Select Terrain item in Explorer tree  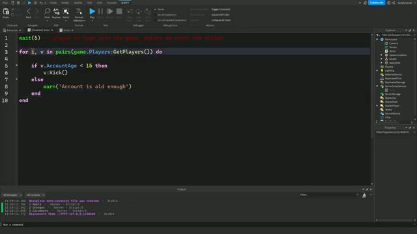click(x=393, y=47)
